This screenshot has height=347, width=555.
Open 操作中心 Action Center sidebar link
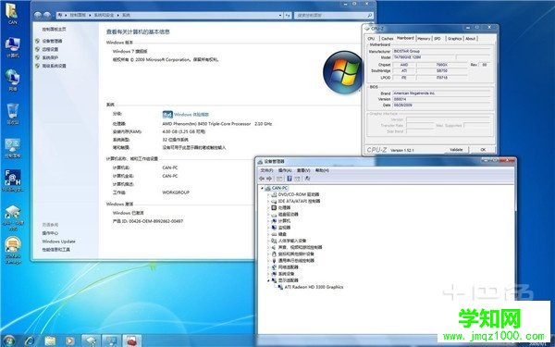[x=50, y=233]
